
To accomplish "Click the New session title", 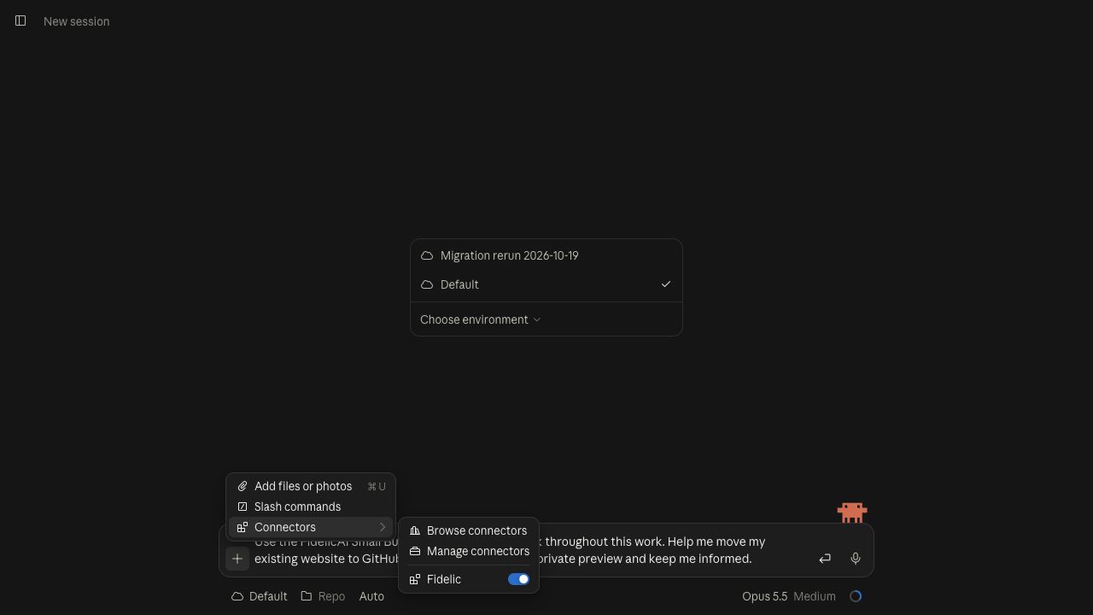I will point(77,21).
